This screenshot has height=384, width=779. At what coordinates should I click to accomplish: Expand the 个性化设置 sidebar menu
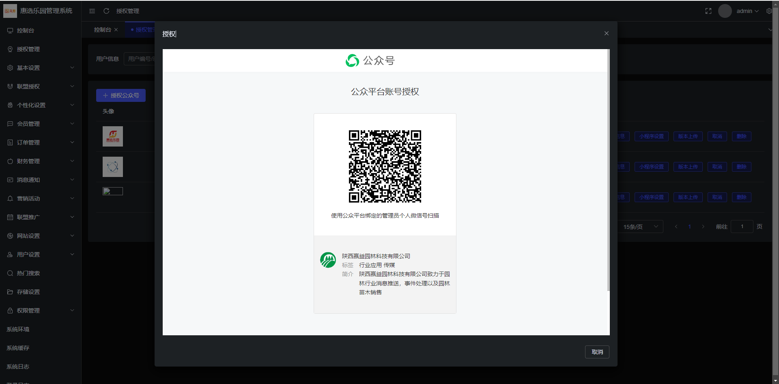click(41, 105)
